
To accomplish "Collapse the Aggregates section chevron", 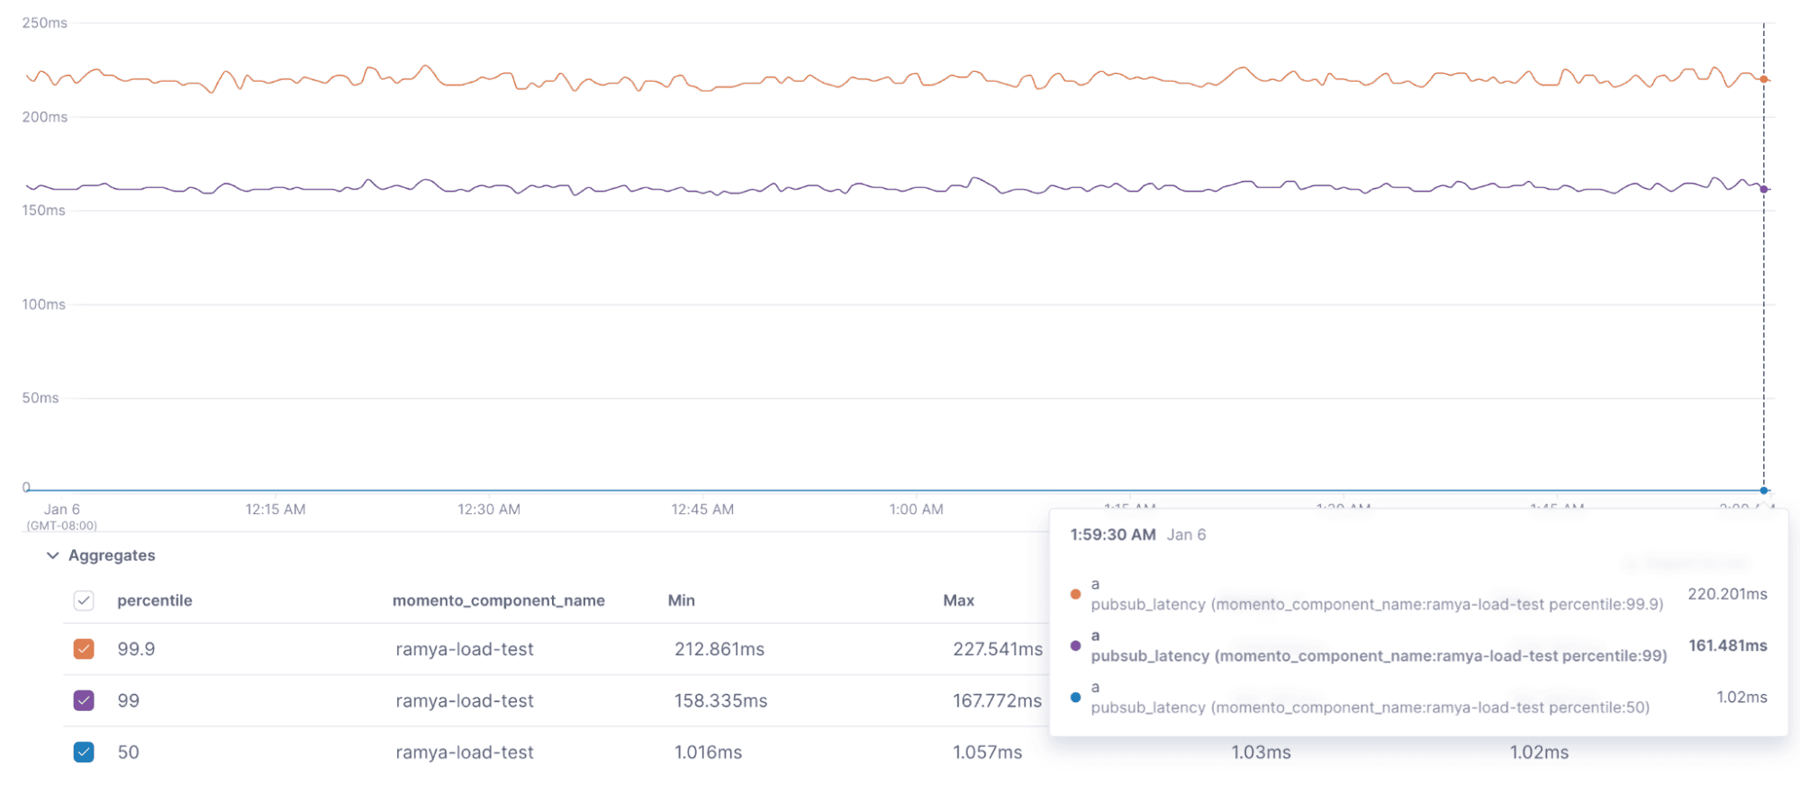I will click(52, 555).
